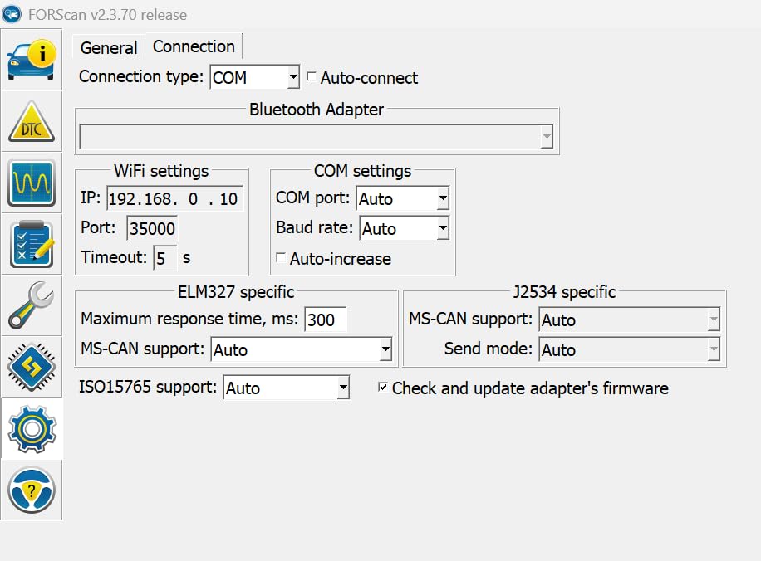
Task: Open the Connection type dropdown
Action: [255, 77]
